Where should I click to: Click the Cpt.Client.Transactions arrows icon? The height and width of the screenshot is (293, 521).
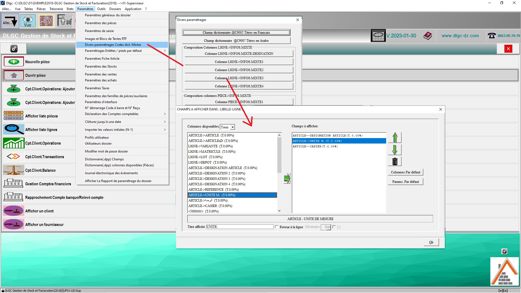(x=14, y=157)
